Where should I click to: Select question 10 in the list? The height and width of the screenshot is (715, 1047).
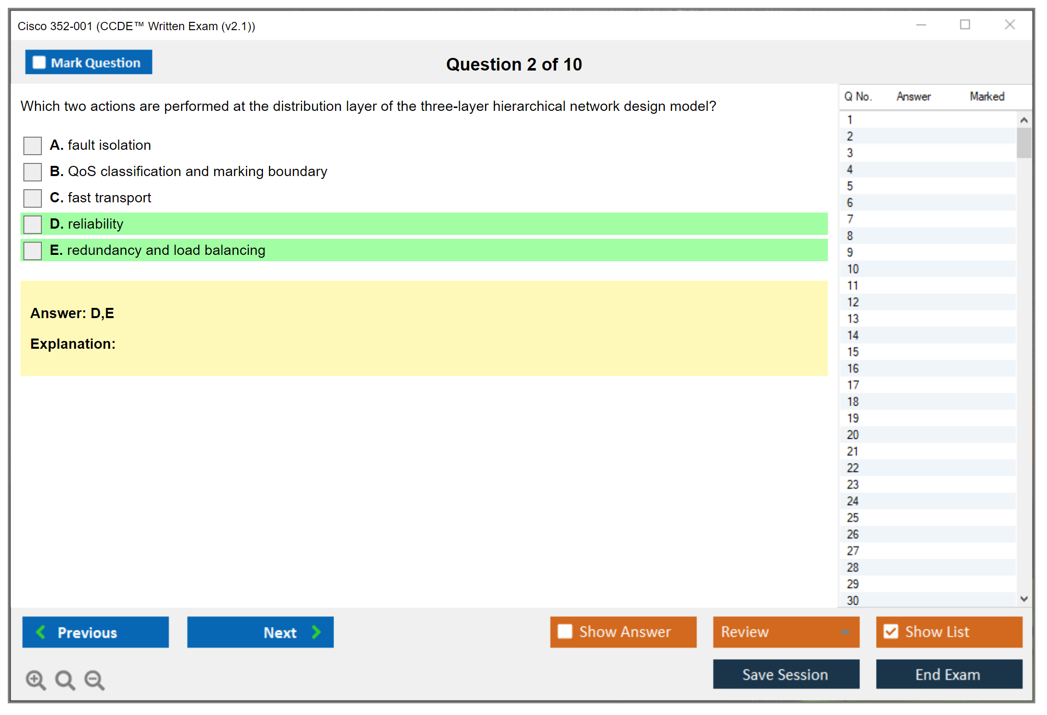click(853, 269)
